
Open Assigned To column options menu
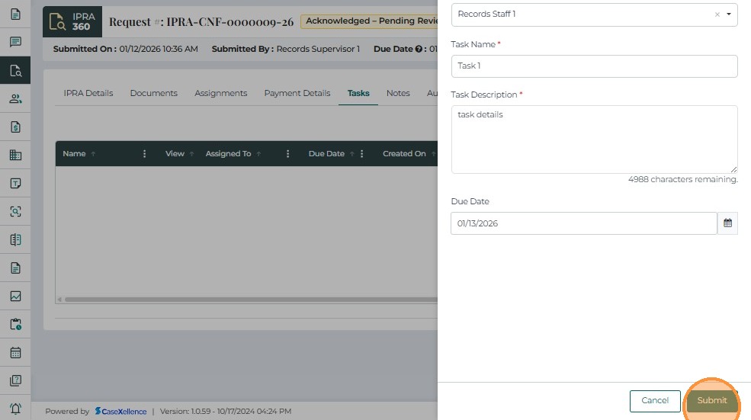pyautogui.click(x=287, y=154)
